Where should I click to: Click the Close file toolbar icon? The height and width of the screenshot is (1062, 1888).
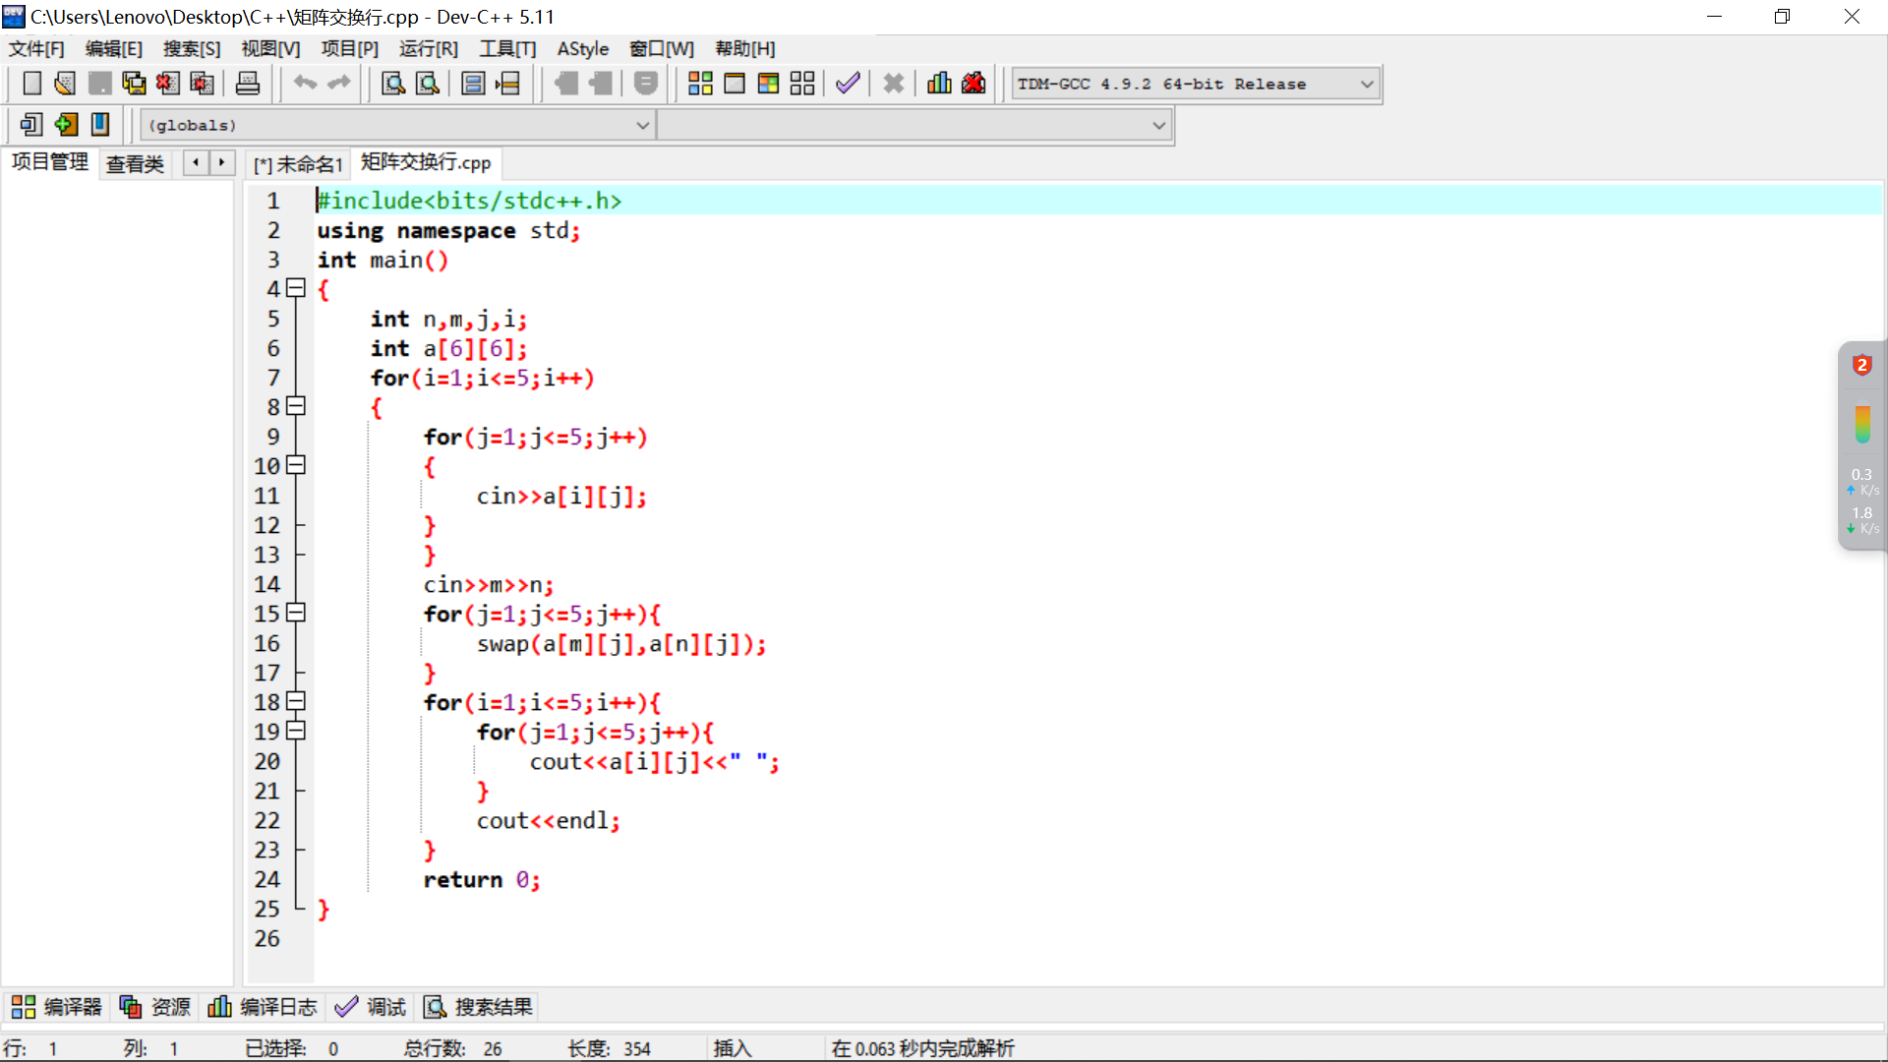coord(167,84)
